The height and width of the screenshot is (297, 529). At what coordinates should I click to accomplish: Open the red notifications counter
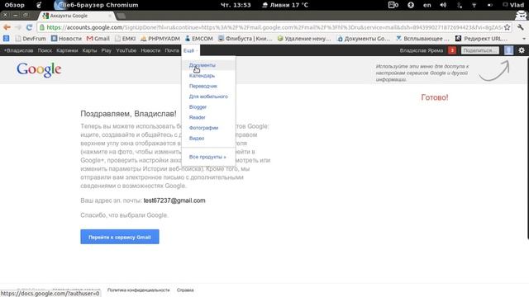click(x=452, y=50)
